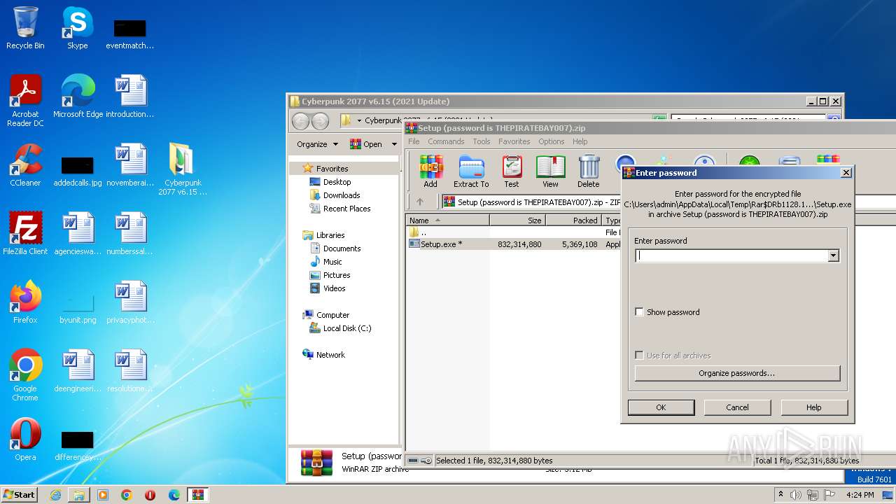This screenshot has height=504, width=896.
Task: Click the Open button in Explorer toolbar
Action: click(x=367, y=144)
